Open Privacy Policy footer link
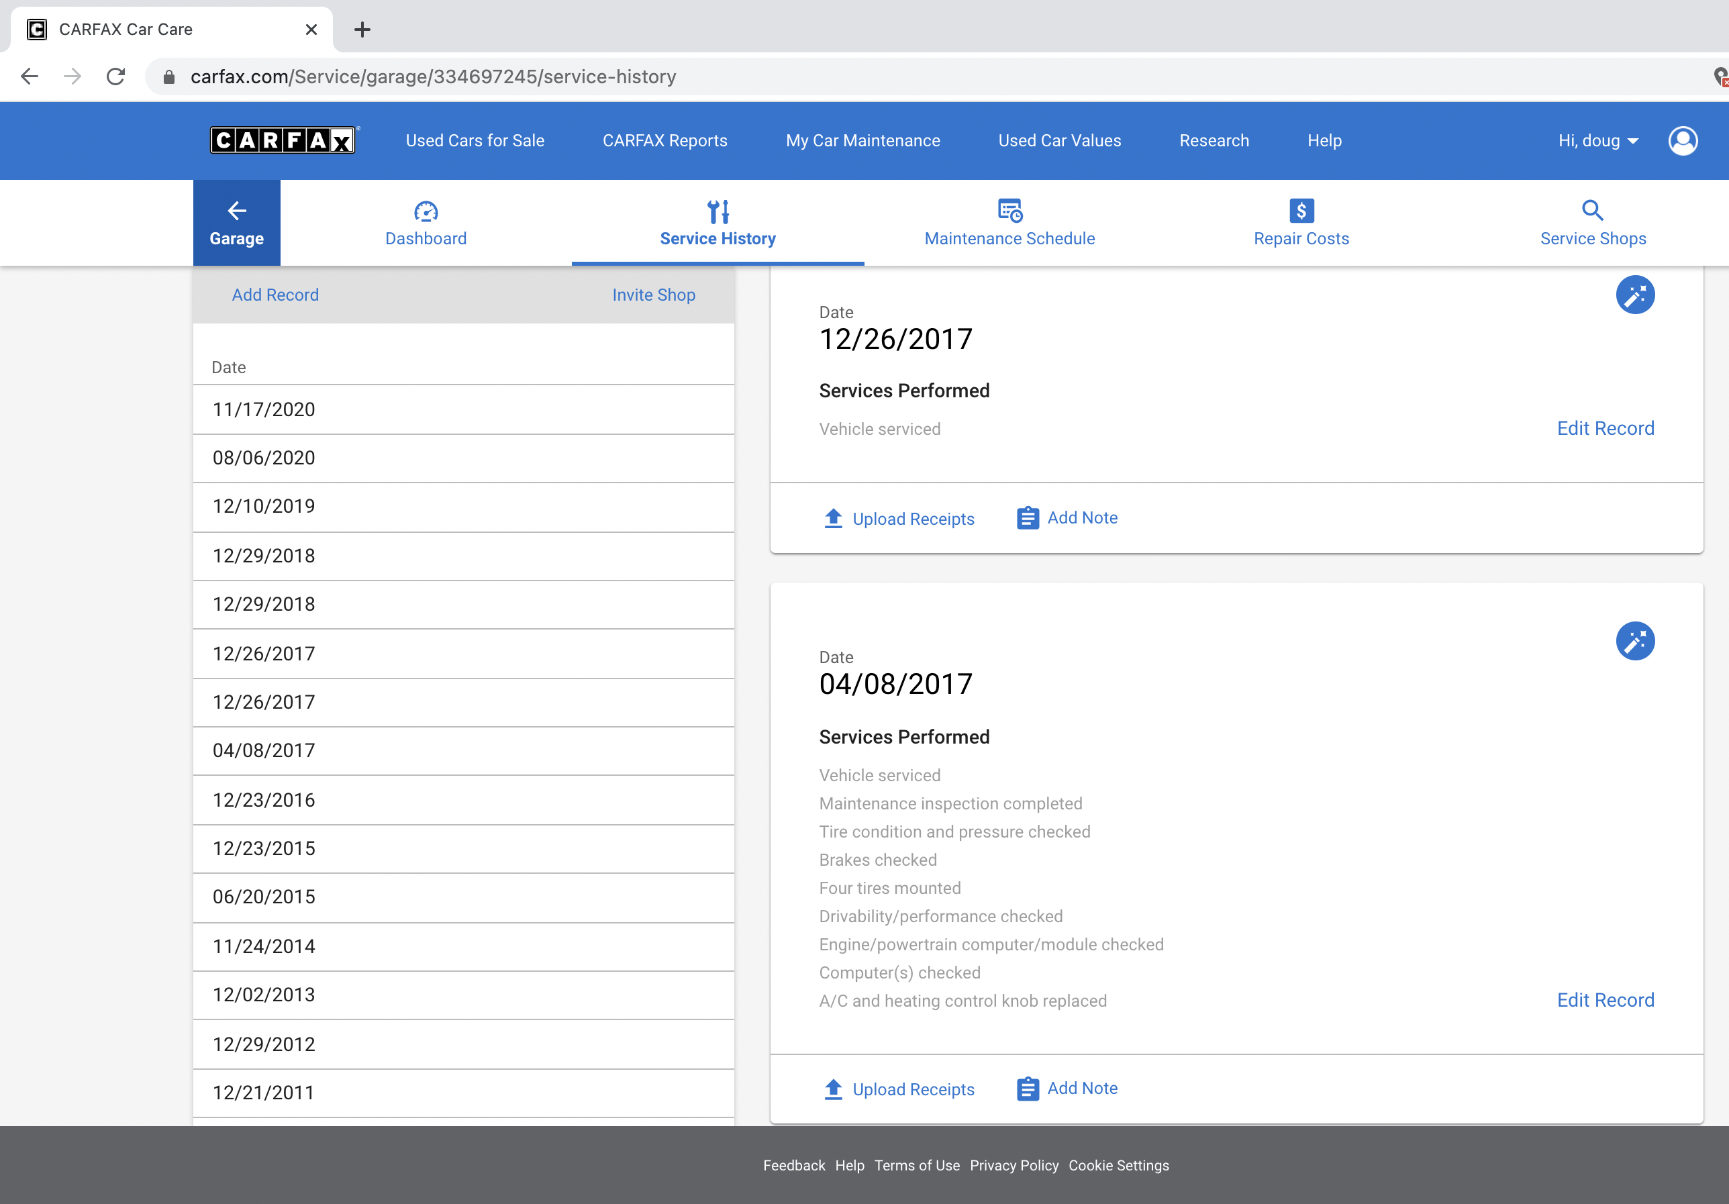Image resolution: width=1729 pixels, height=1204 pixels. click(x=1014, y=1166)
